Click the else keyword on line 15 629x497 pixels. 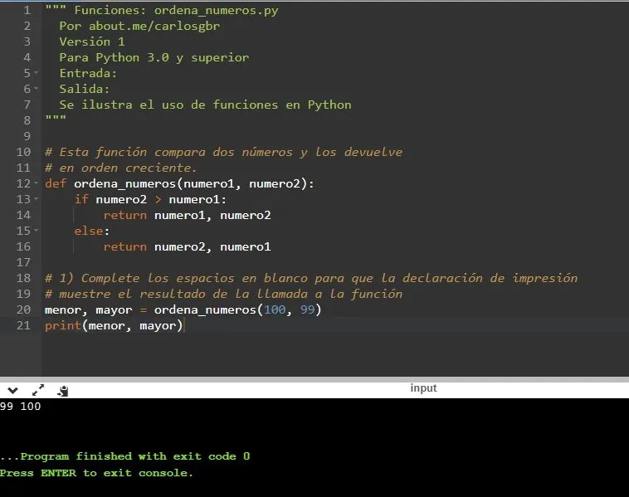point(89,231)
